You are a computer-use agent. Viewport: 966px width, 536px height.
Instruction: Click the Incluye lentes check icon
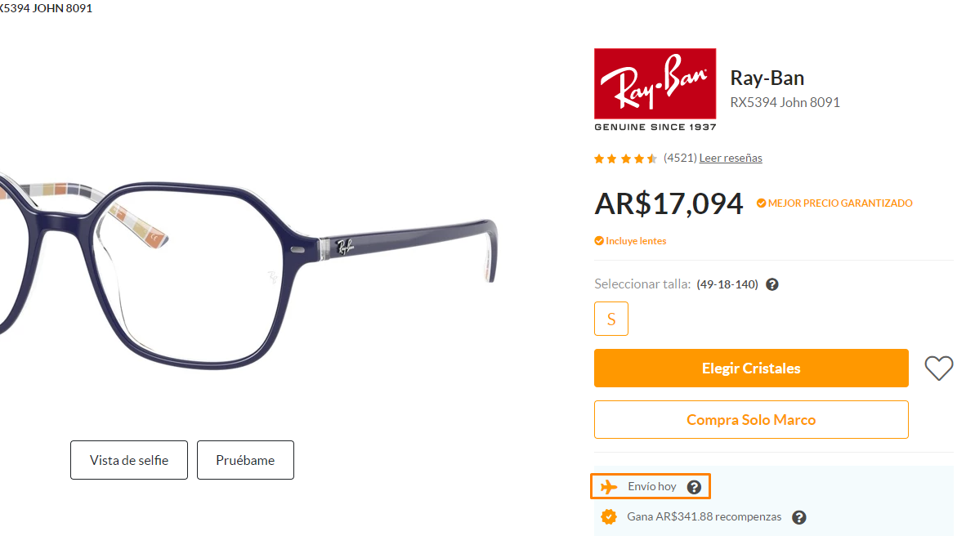599,241
